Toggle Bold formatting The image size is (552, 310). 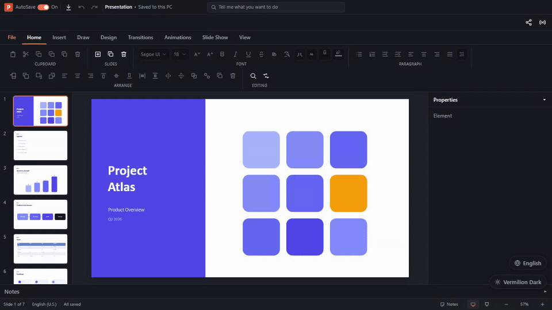(222, 54)
